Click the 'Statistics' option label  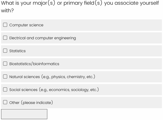click(18, 51)
